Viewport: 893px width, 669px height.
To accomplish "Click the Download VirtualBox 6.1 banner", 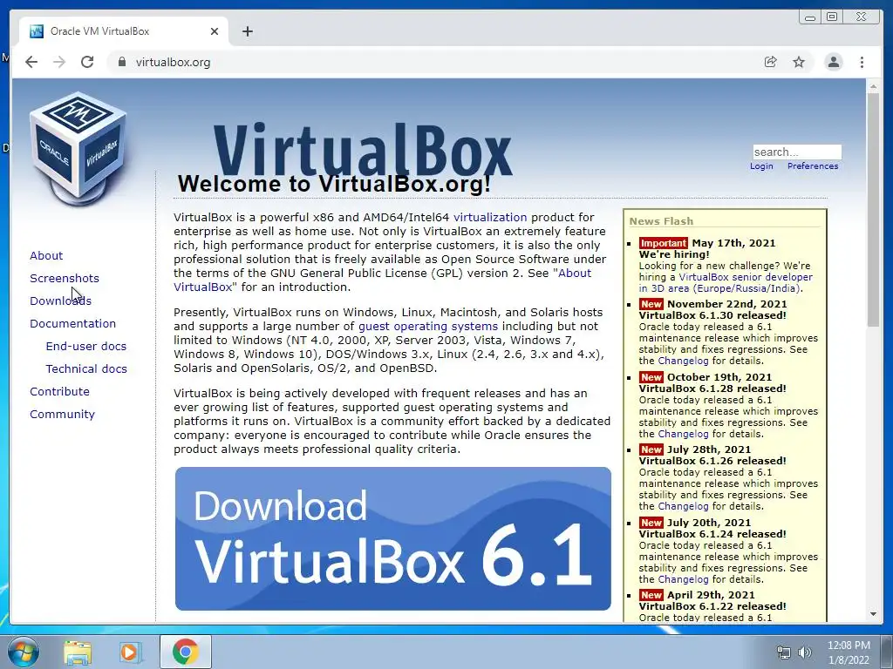I will [x=393, y=538].
